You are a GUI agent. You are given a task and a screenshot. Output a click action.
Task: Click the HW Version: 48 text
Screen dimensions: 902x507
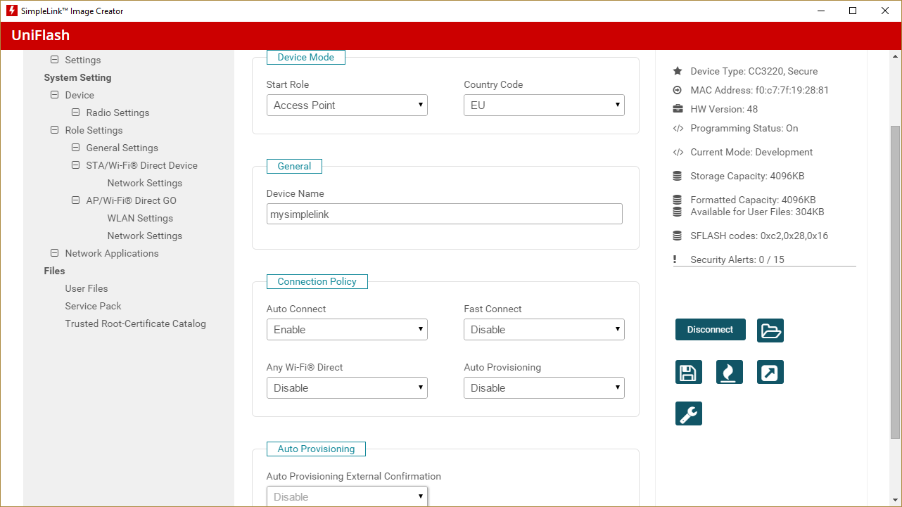coord(724,109)
